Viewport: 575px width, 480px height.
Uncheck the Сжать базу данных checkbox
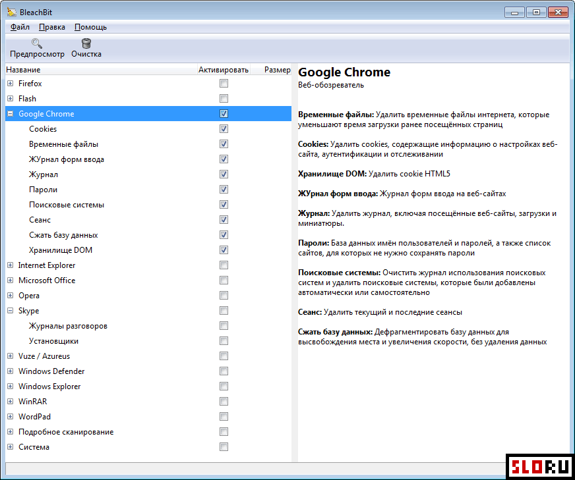pos(224,234)
